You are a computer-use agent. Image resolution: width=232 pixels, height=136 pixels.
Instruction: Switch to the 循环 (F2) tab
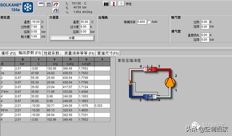(8, 53)
